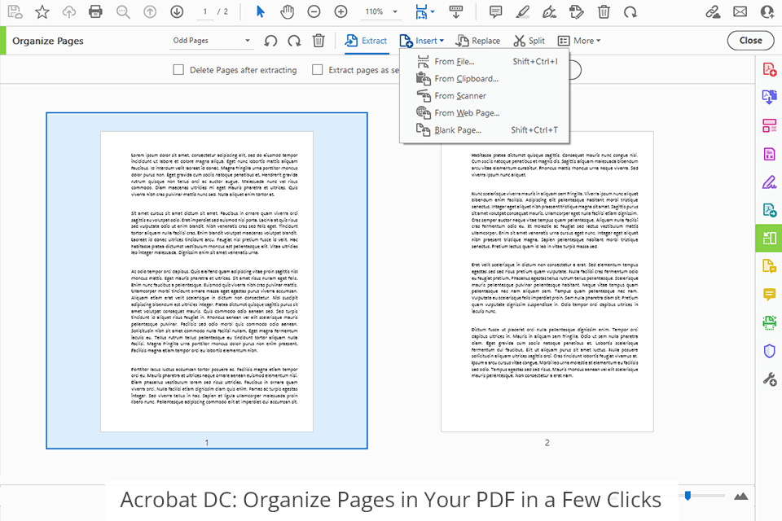The width and height of the screenshot is (782, 521).
Task: Open Export PDF tool in sidebar
Action: pyautogui.click(x=769, y=97)
